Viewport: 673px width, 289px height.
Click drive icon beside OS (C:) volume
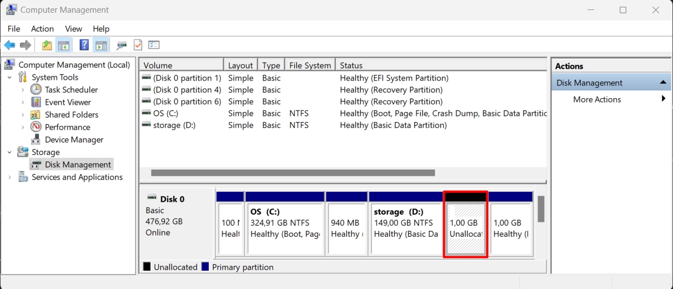[147, 113]
